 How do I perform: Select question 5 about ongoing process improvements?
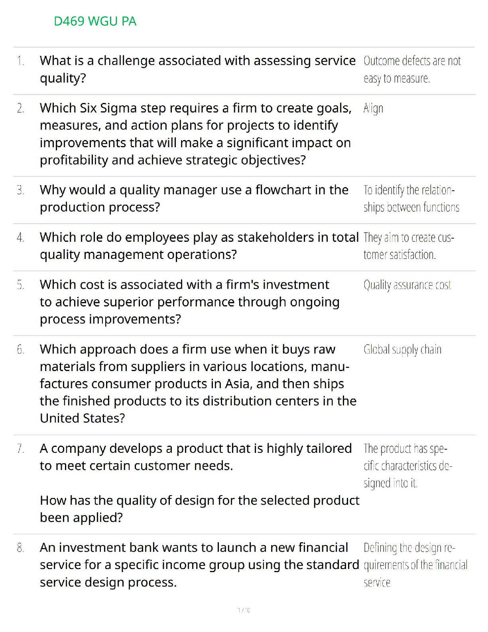(189, 302)
